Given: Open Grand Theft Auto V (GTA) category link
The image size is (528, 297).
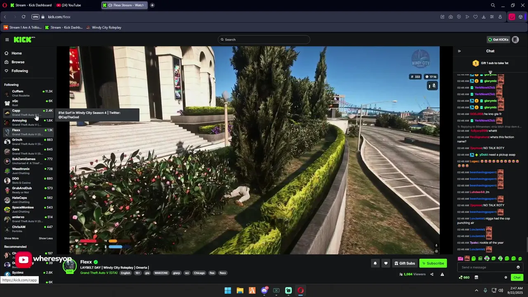Looking at the screenshot, I should pos(99,273).
